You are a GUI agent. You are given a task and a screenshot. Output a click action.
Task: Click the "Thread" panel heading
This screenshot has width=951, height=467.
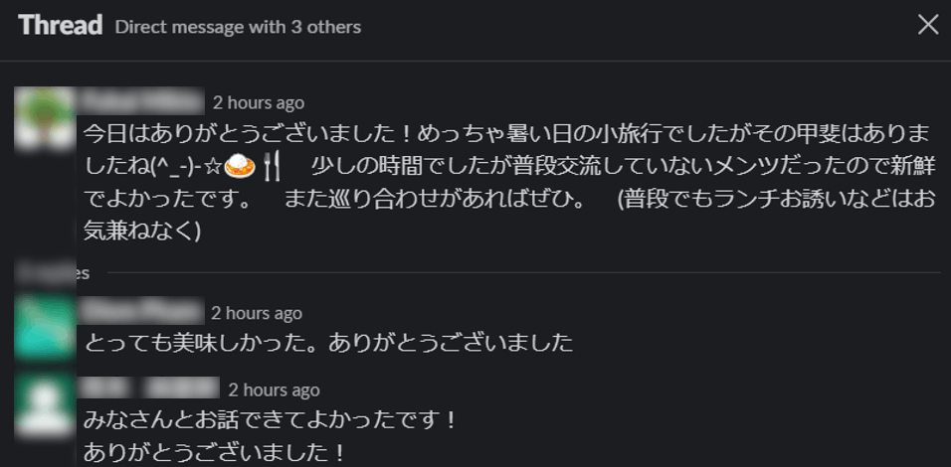(60, 26)
